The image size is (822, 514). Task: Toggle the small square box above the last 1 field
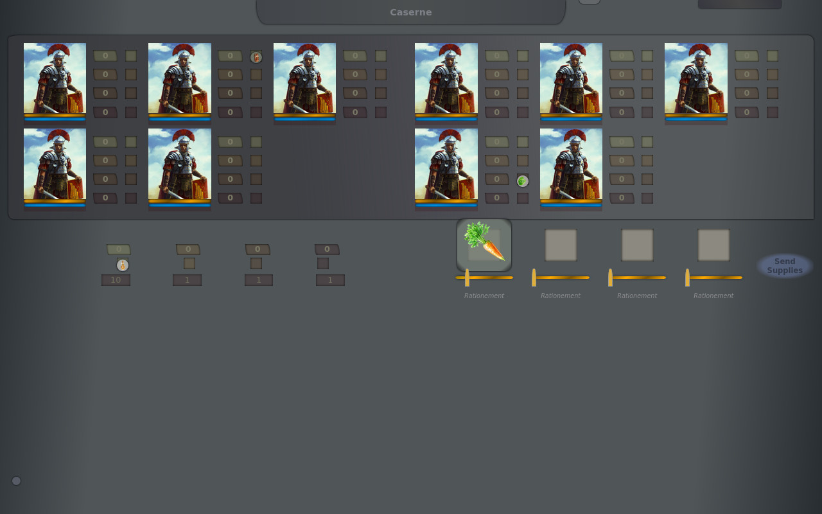click(323, 263)
